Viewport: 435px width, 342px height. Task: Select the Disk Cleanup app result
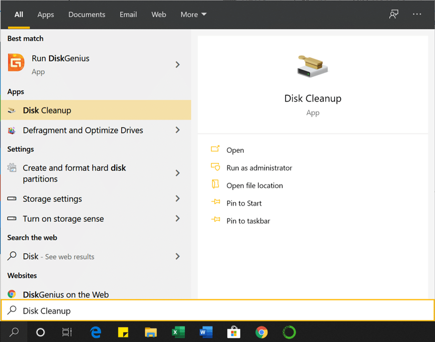96,110
